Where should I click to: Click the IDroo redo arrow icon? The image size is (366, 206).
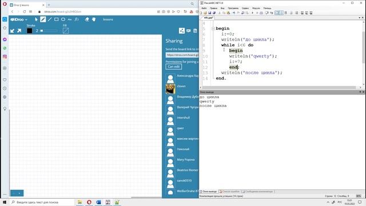tap(19, 30)
